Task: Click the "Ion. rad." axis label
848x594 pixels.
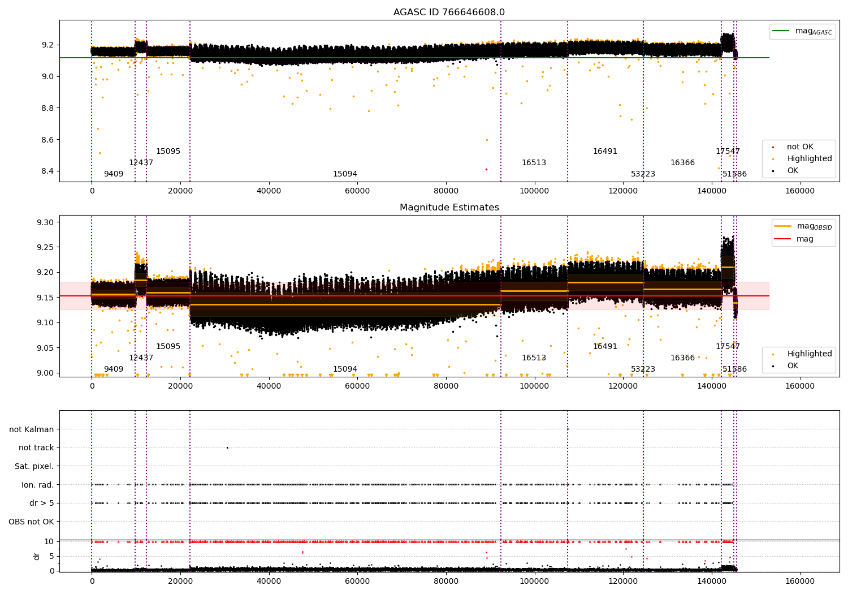Action: (x=38, y=485)
